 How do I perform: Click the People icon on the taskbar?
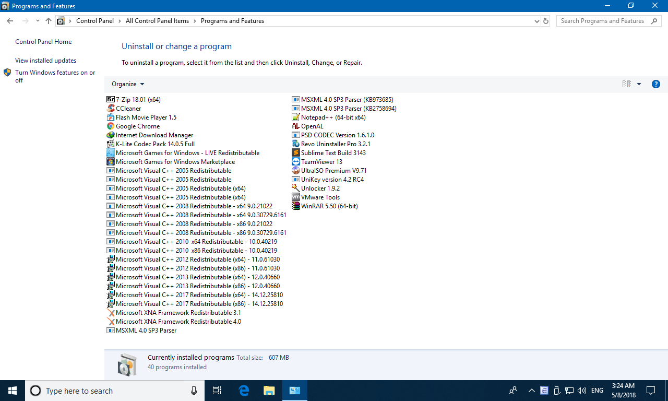tap(514, 391)
